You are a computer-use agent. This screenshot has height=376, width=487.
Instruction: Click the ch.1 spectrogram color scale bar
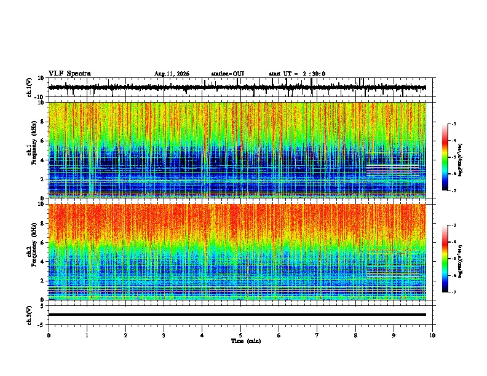pyautogui.click(x=445, y=157)
